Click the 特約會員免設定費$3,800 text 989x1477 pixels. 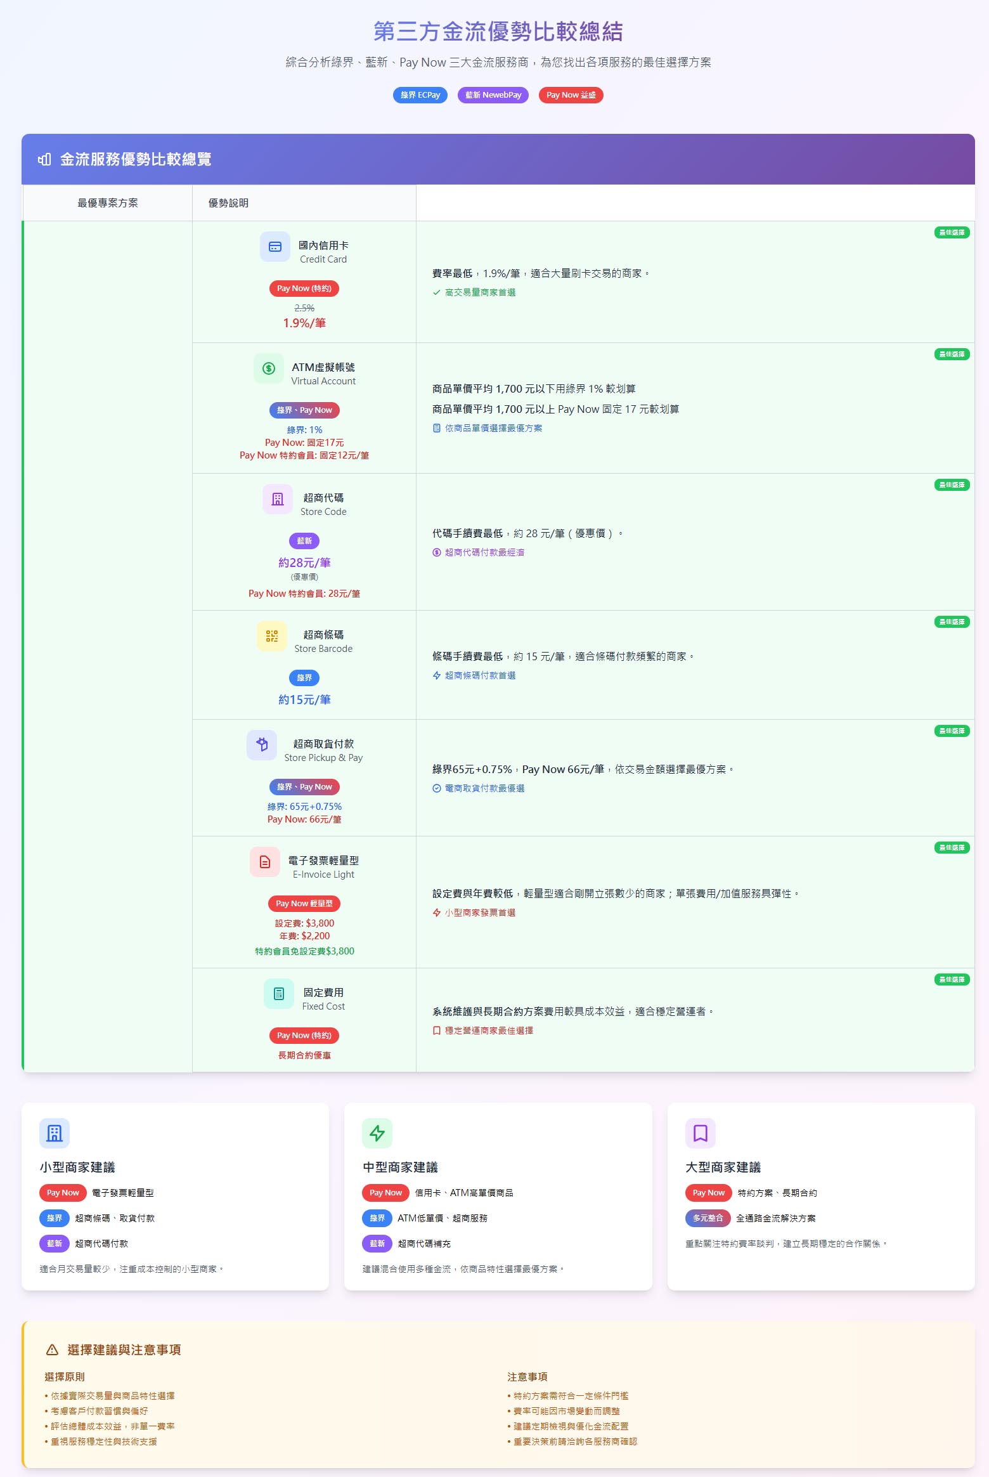click(x=304, y=951)
